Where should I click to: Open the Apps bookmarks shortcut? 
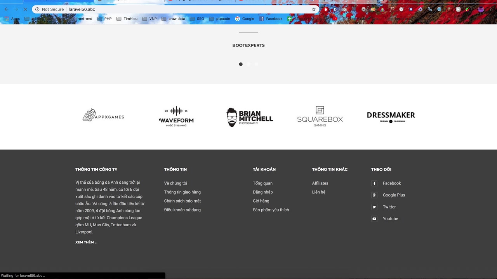pos(12,19)
